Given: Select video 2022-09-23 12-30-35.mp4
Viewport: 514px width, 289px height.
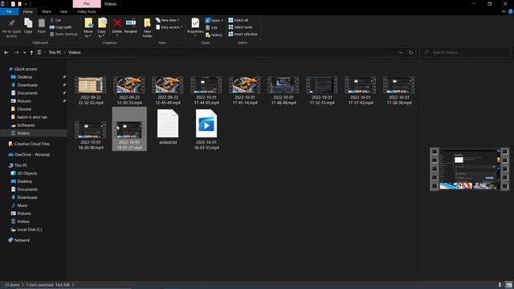Looking at the screenshot, I should (129, 91).
